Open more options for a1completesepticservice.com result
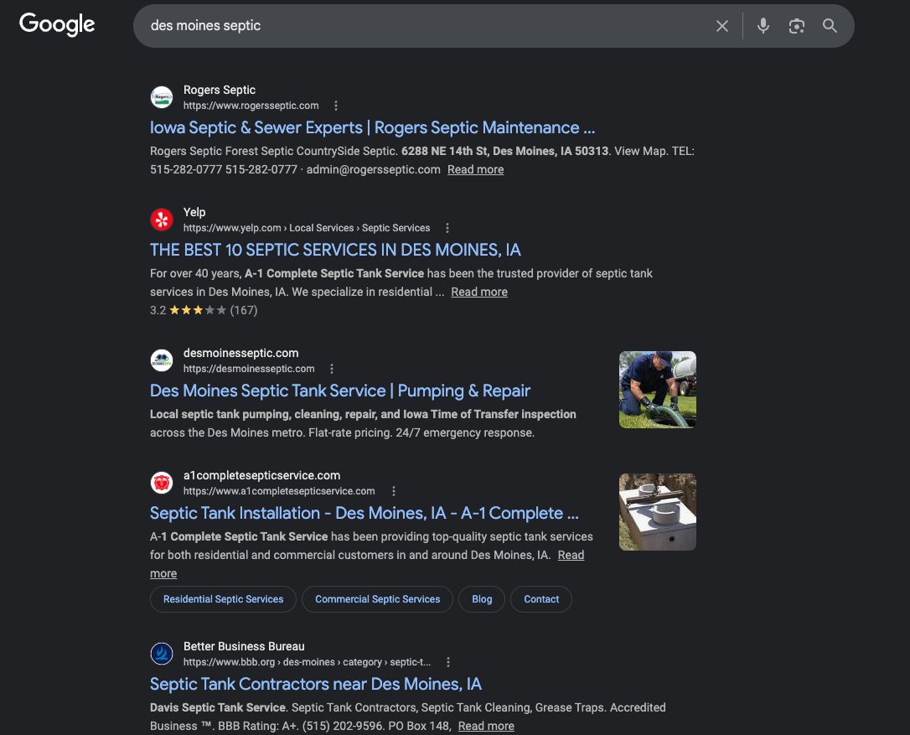Viewport: 910px width, 735px height. click(394, 491)
